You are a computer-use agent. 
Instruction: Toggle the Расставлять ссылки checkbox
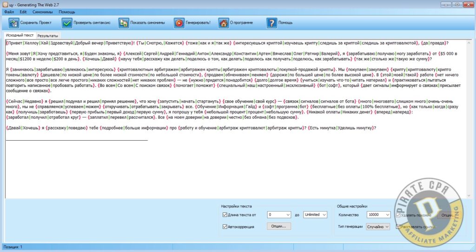(x=398, y=226)
